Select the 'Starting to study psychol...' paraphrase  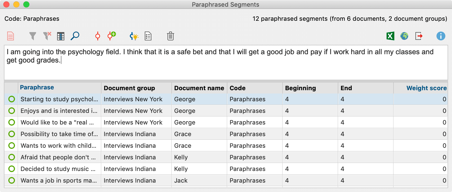point(59,99)
